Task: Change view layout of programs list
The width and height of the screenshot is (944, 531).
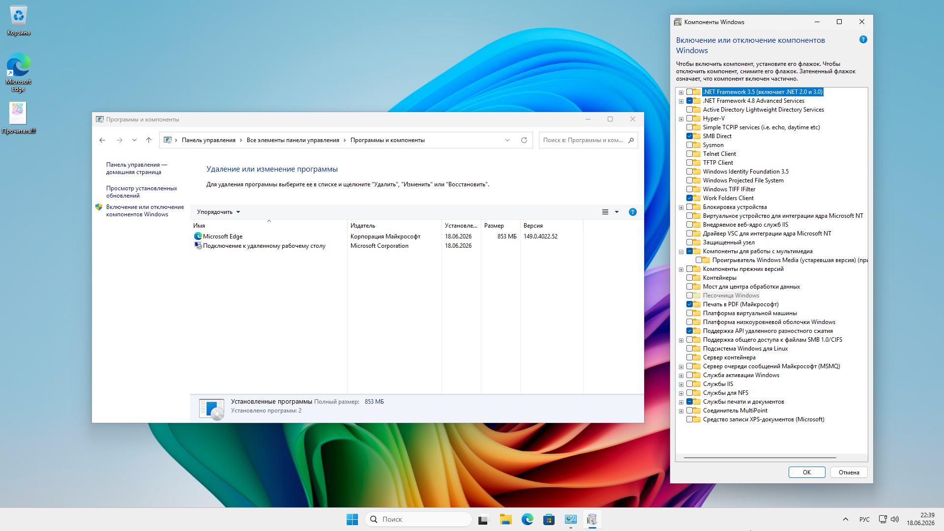Action: (605, 212)
